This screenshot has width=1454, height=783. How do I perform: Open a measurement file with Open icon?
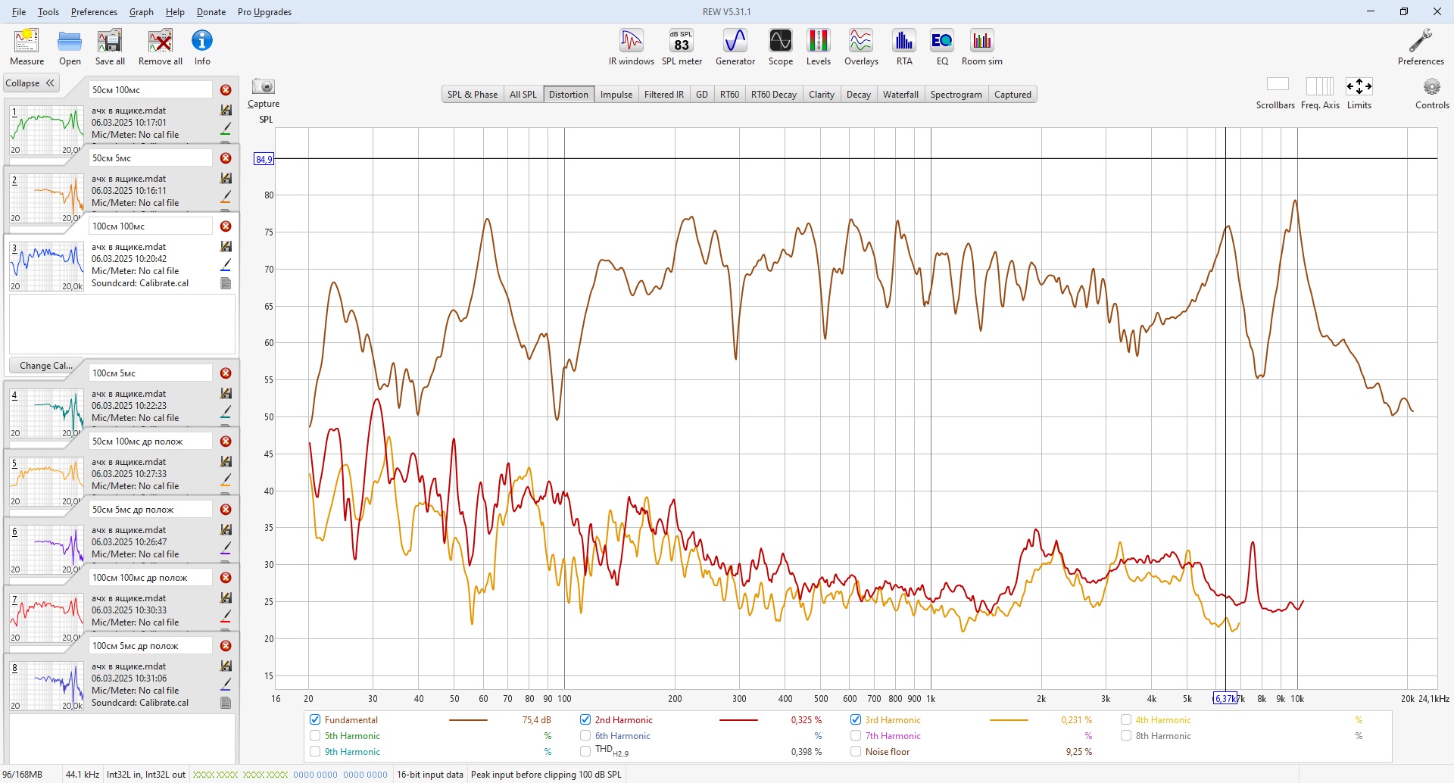[x=70, y=47]
